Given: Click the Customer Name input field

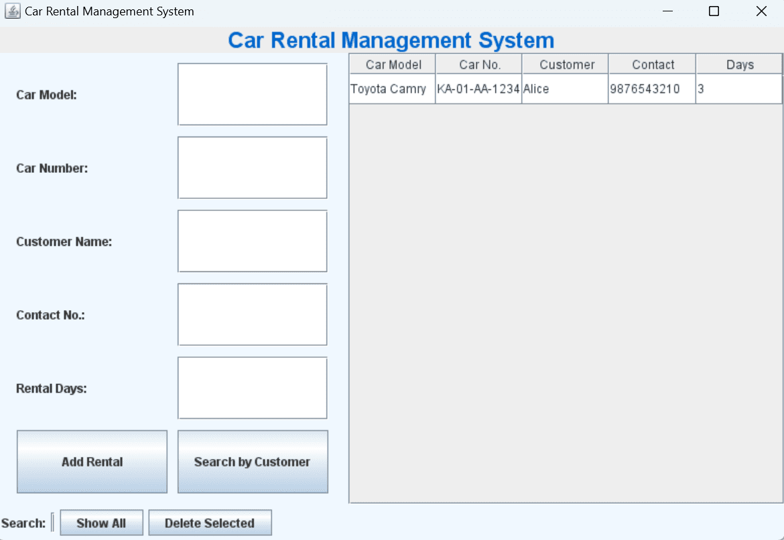Looking at the screenshot, I should (x=252, y=241).
